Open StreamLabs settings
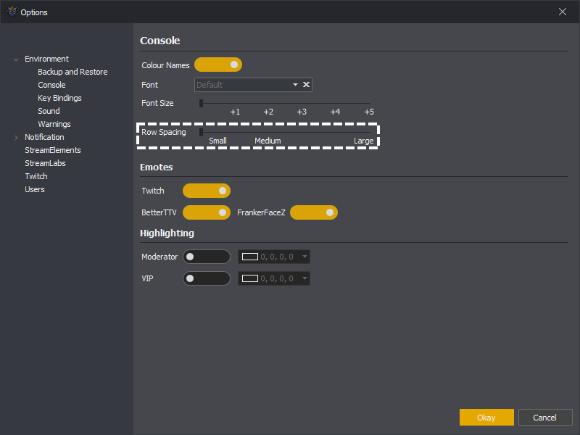580x435 pixels. coord(45,163)
